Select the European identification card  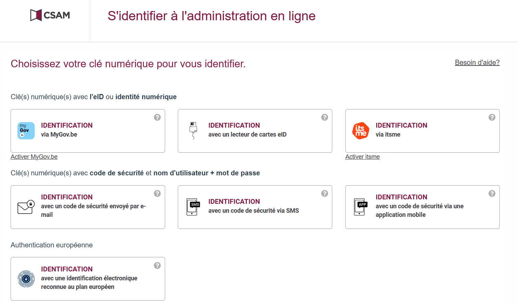88,279
